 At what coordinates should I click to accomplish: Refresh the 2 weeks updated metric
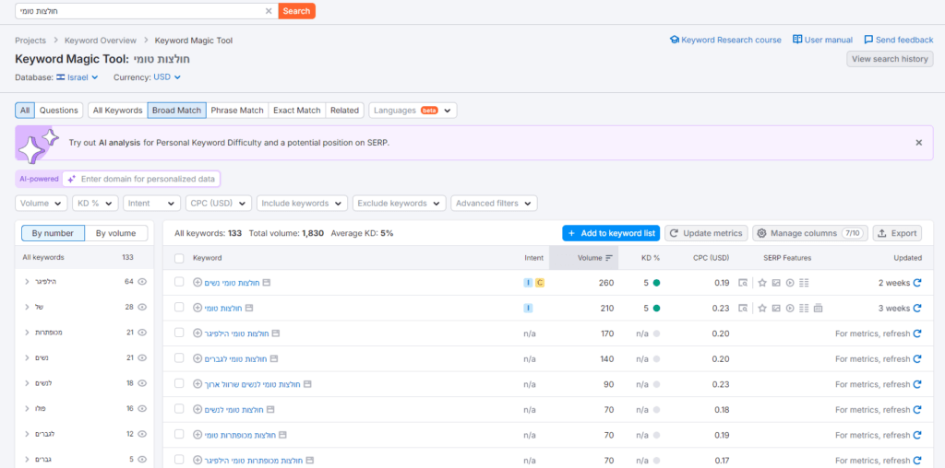pyautogui.click(x=916, y=283)
